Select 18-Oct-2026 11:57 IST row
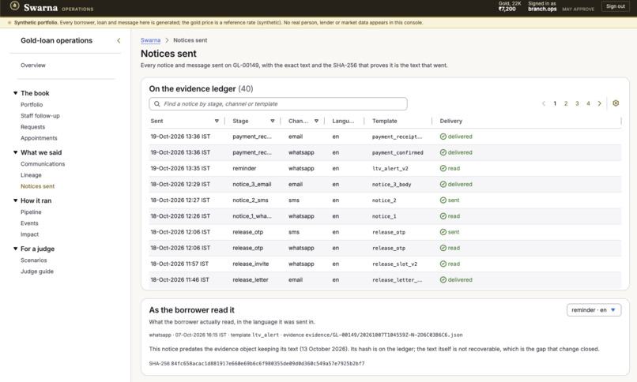This screenshot has width=637, height=382. click(385, 264)
